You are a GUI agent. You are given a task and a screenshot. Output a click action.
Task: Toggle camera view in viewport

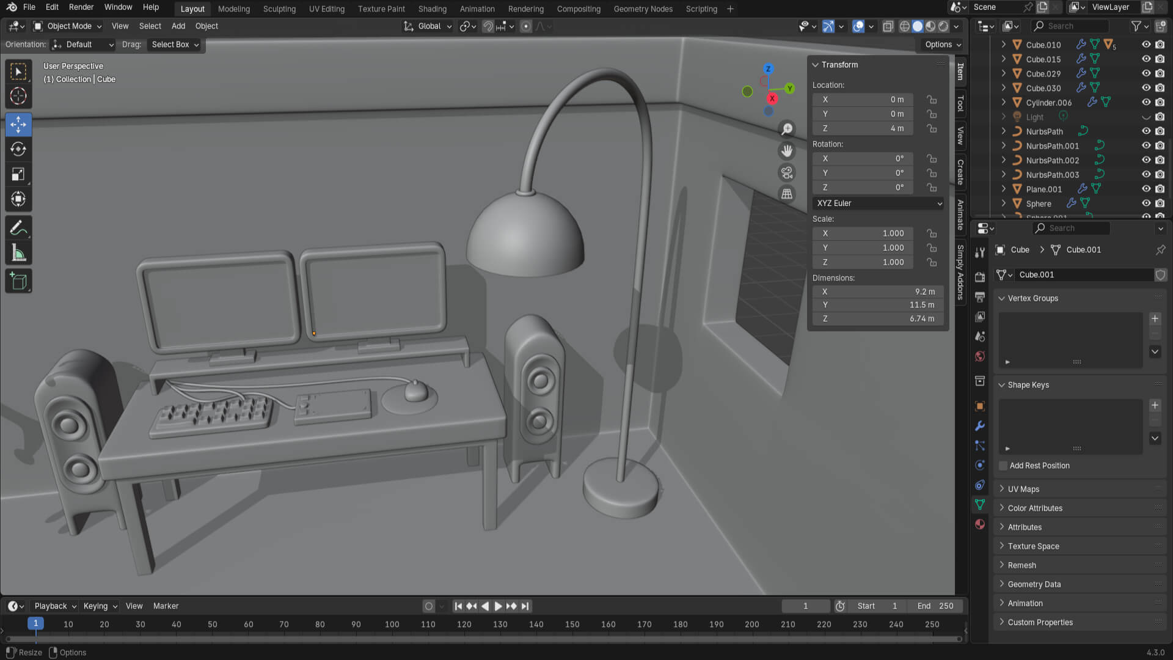pyautogui.click(x=787, y=172)
